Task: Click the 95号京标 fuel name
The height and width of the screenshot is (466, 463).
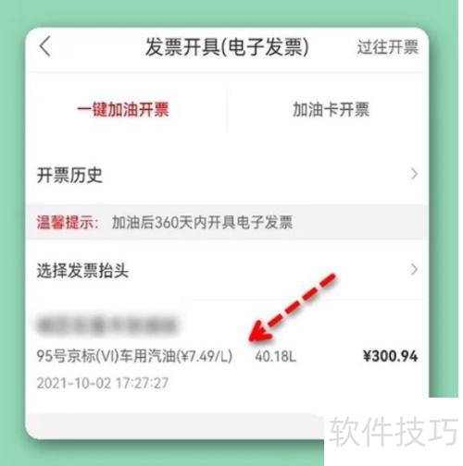Action: click(x=106, y=356)
